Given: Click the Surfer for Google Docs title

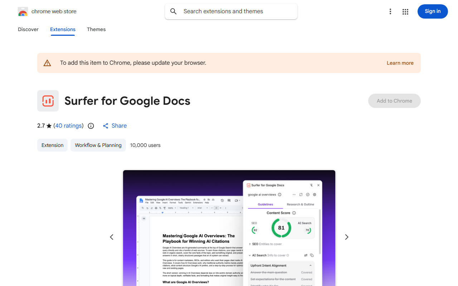Looking at the screenshot, I should pyautogui.click(x=127, y=101).
